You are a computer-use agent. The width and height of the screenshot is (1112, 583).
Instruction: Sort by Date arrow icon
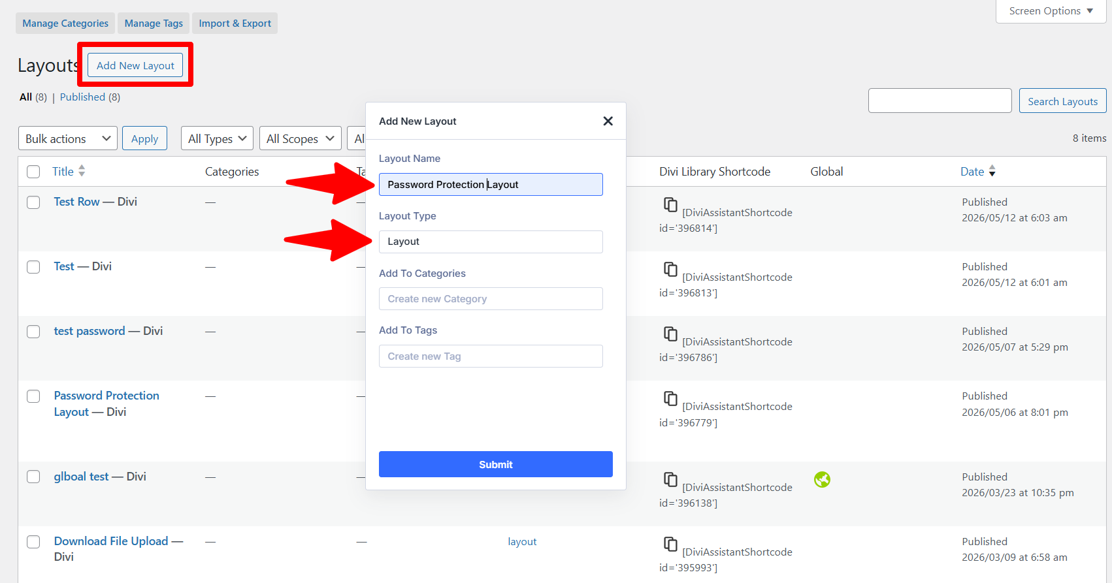(992, 171)
